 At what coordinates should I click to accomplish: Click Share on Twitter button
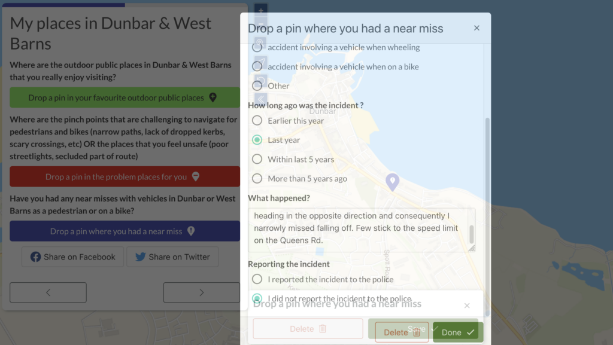(x=172, y=257)
